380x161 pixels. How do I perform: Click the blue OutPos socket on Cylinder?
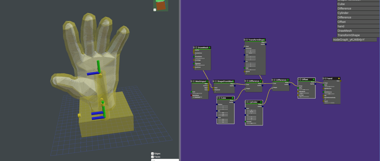pos(263,106)
